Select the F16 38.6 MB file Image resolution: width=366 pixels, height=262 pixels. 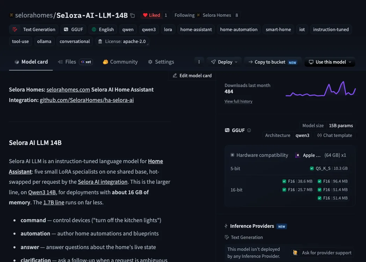[297, 181]
